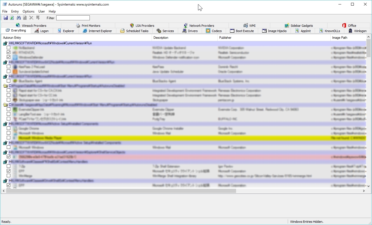Click the horizontal scrollbar right arrow
Viewport: 372px width, 225px height.
coord(364,191)
